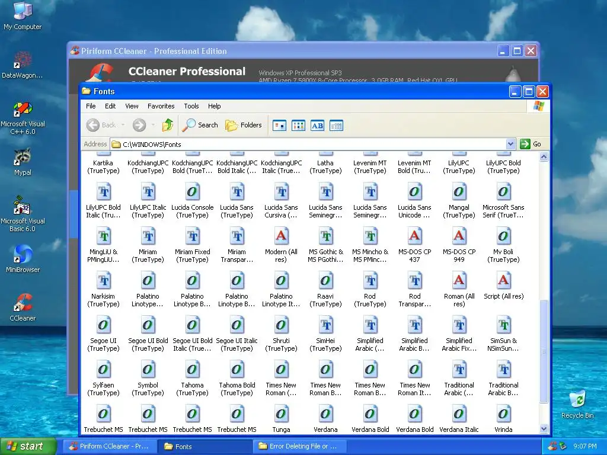Select the Raavi font icon
607x455 pixels.
click(325, 289)
